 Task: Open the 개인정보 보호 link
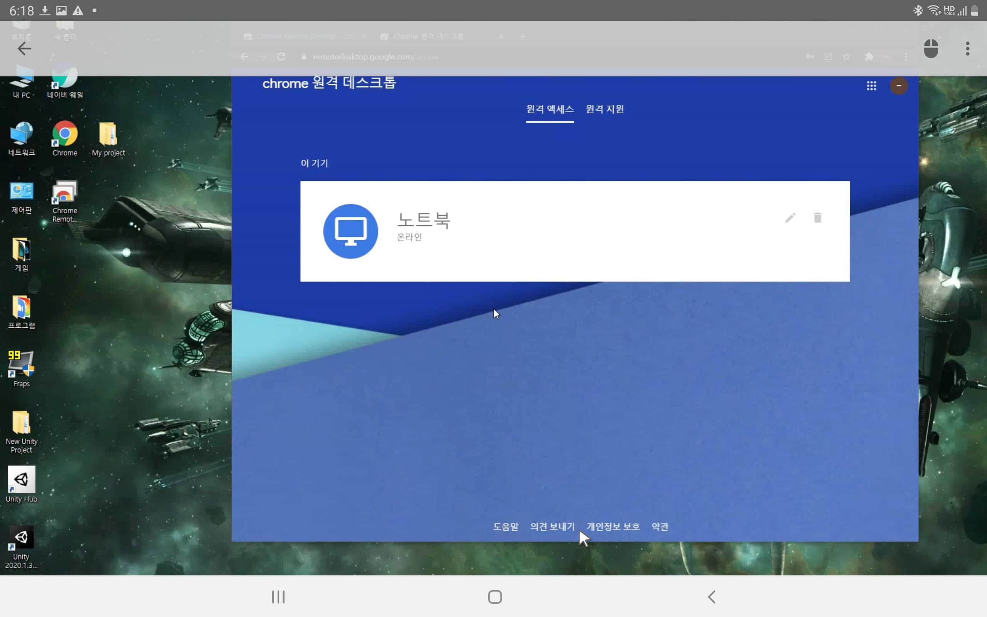[x=613, y=526]
